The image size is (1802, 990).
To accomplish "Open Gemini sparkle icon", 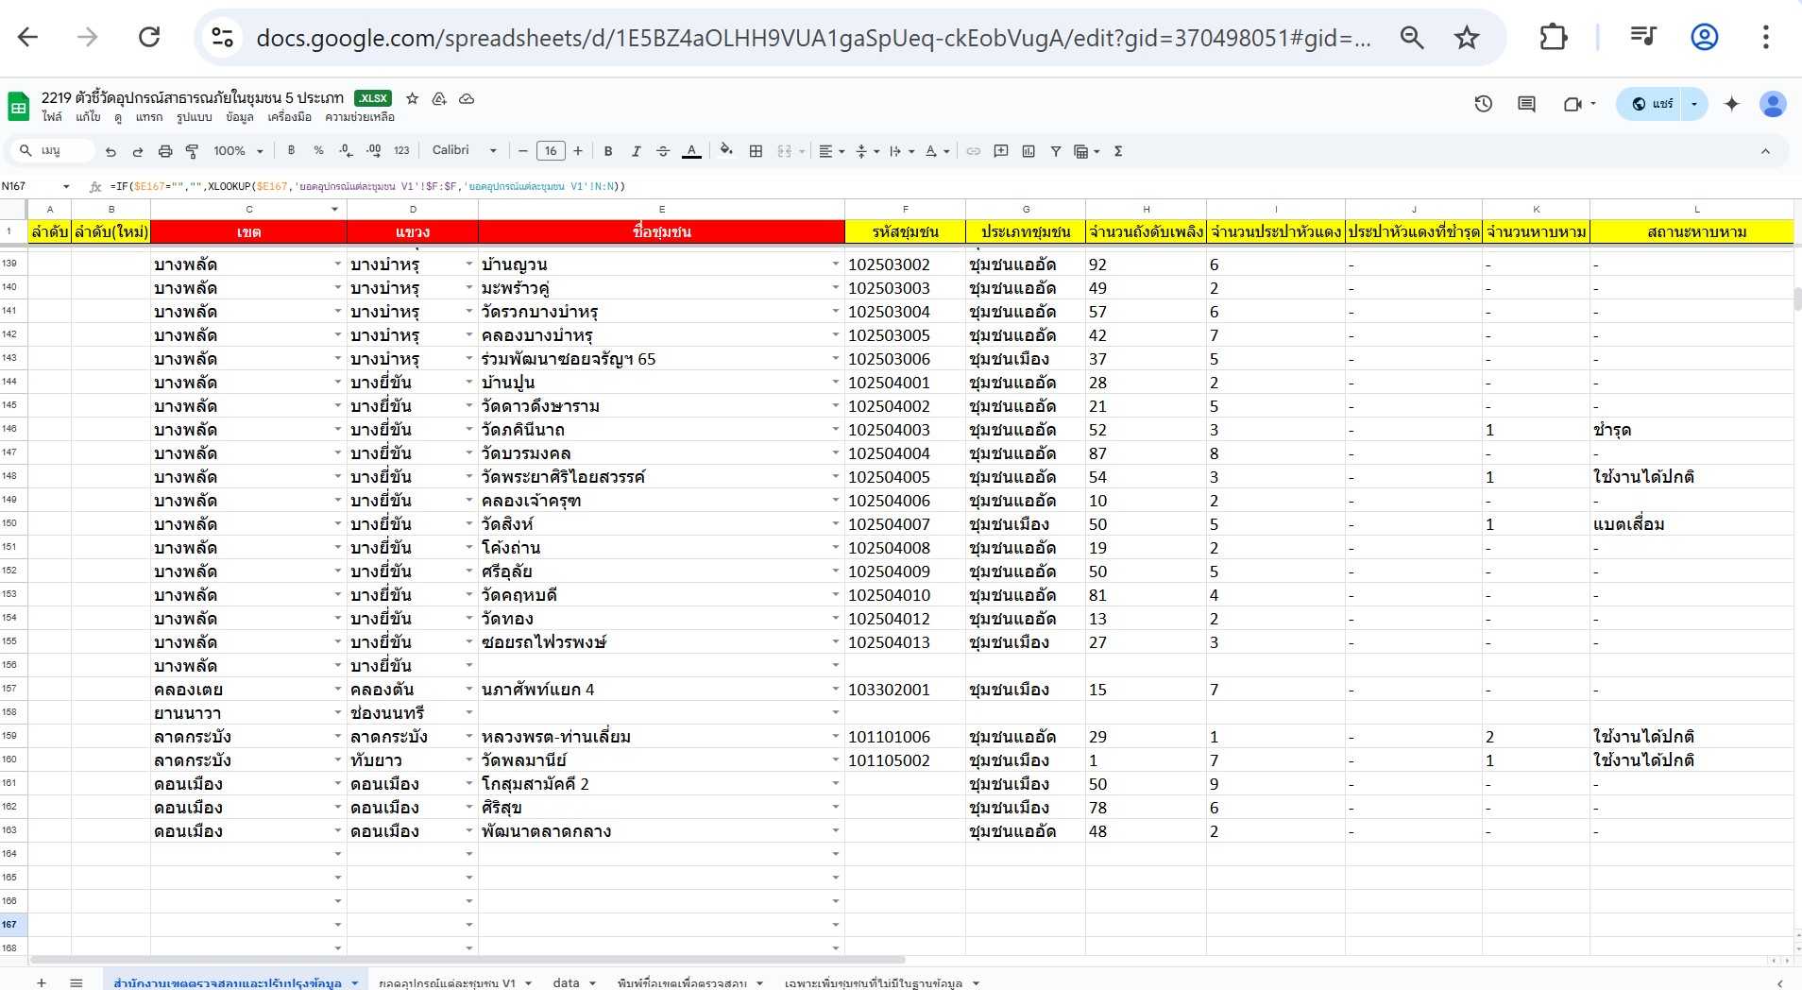I will [x=1731, y=104].
